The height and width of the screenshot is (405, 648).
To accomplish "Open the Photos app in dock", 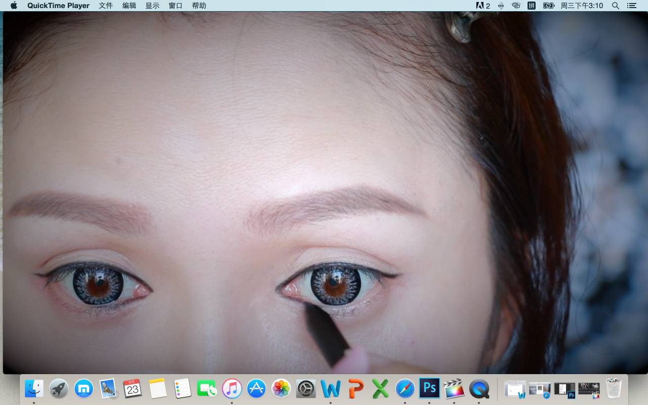I will [x=281, y=389].
